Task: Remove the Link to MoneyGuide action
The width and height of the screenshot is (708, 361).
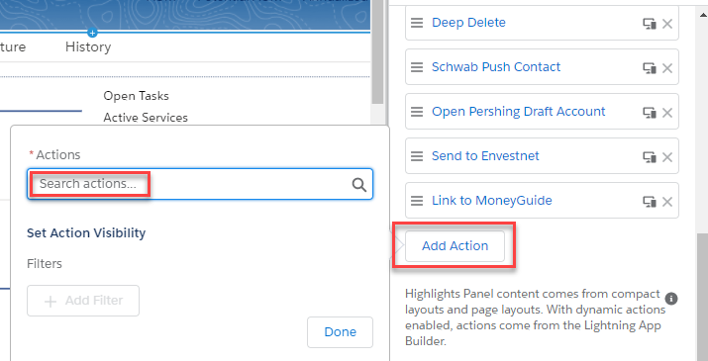Action: coord(667,202)
